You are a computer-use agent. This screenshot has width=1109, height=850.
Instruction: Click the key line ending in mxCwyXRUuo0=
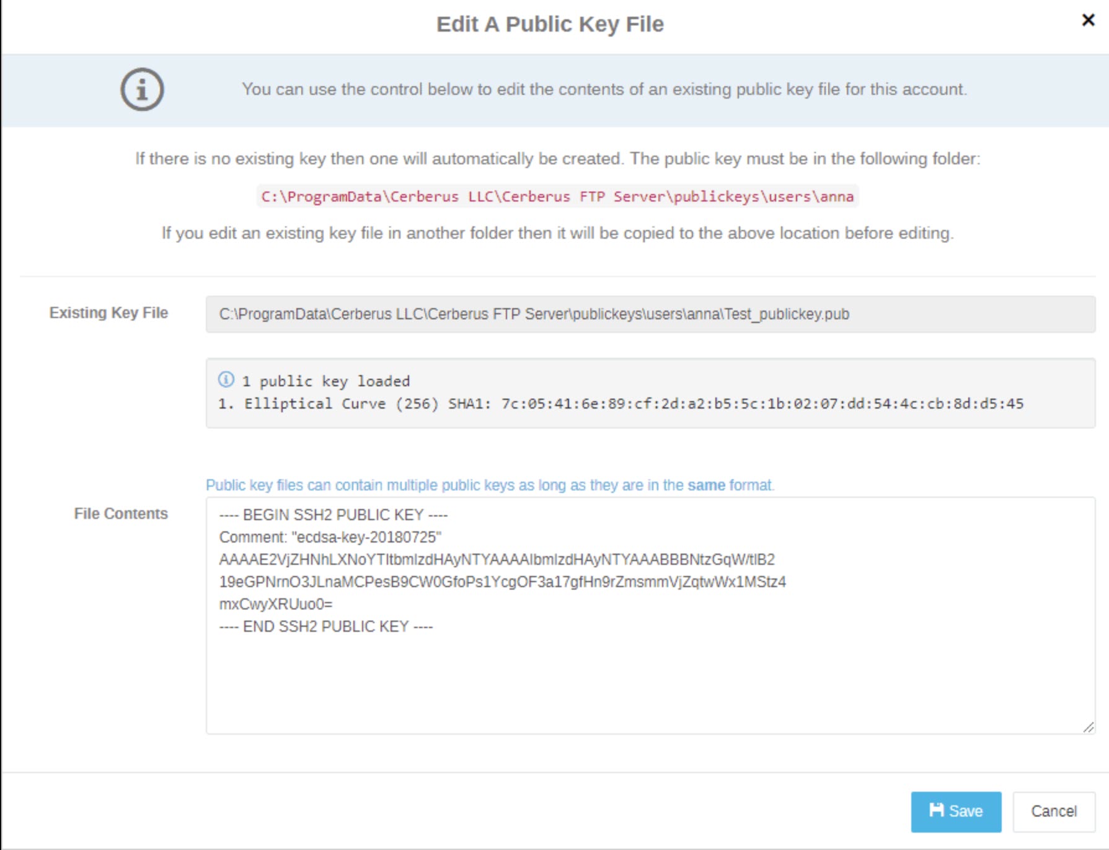coord(276,604)
